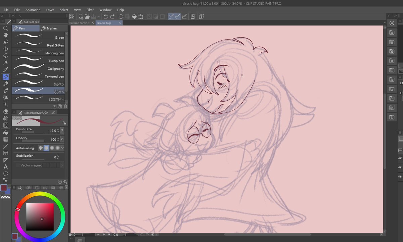403x242 pixels.
Task: Select transparent color checker swatch
Action: pyautogui.click(x=6, y=197)
